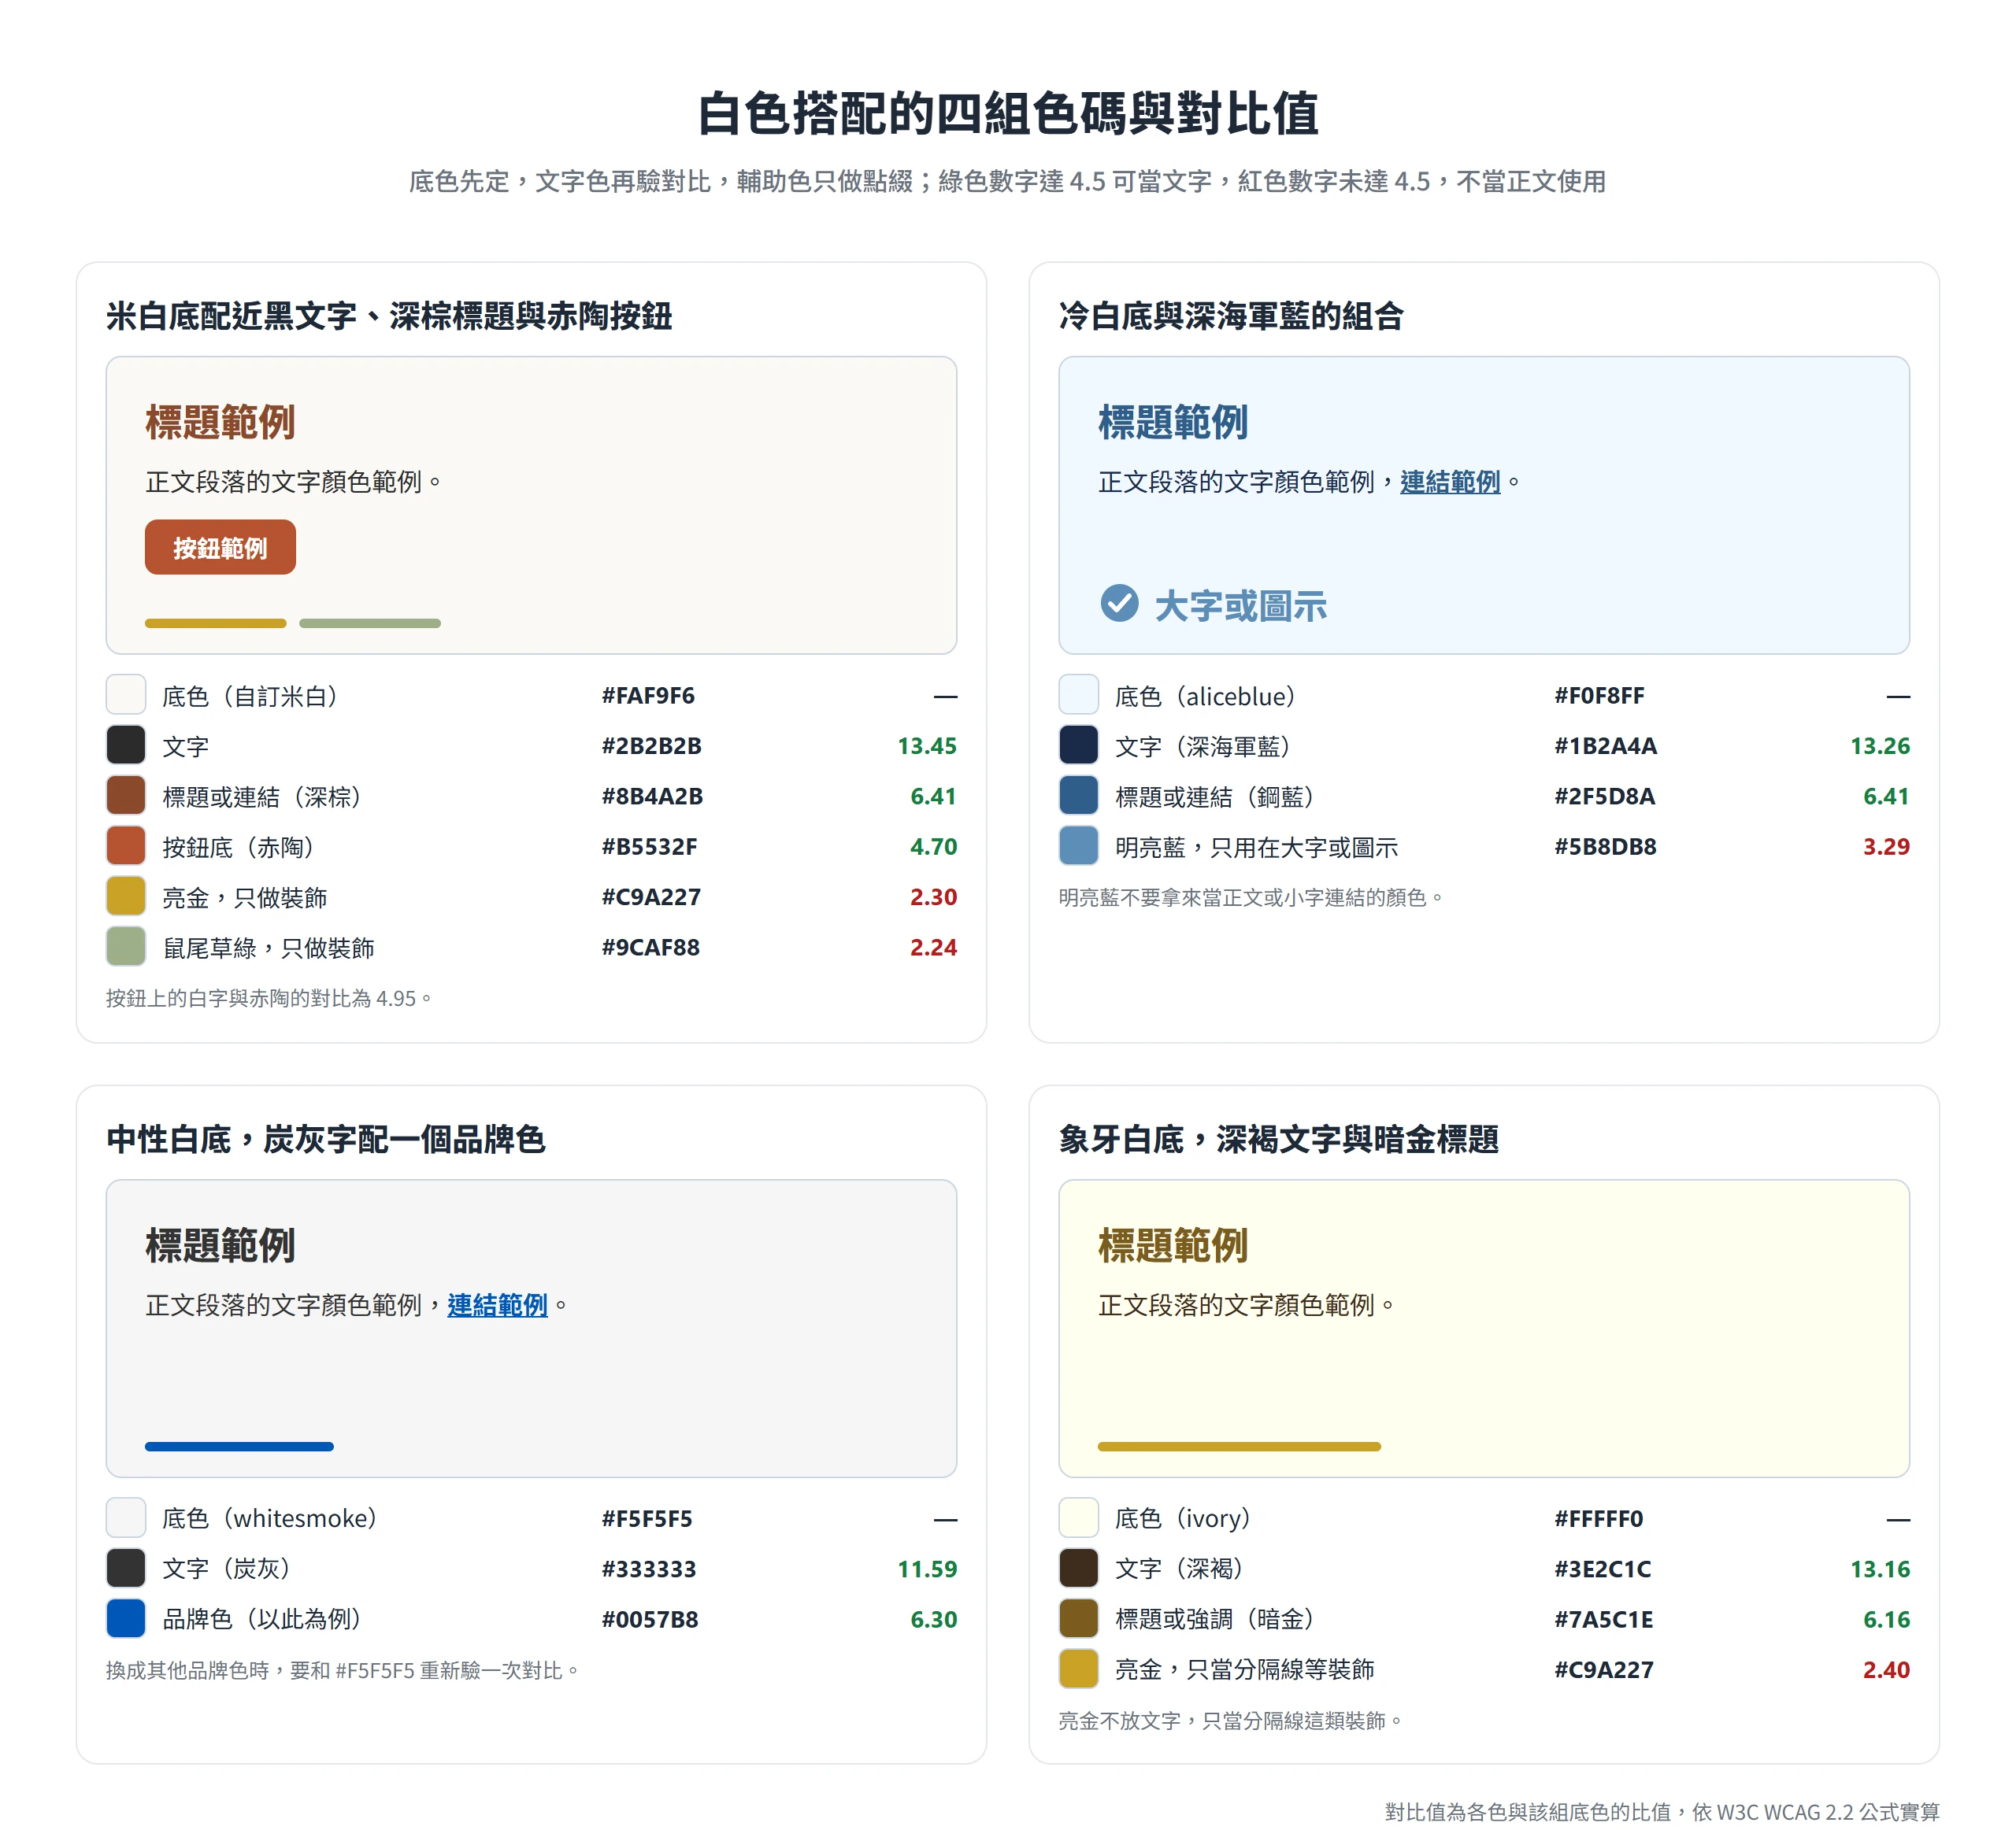Click the gold swatch labeled 亮金,只當分隔線等裝飾
This screenshot has height=1841, width=2016.
1079,1669
